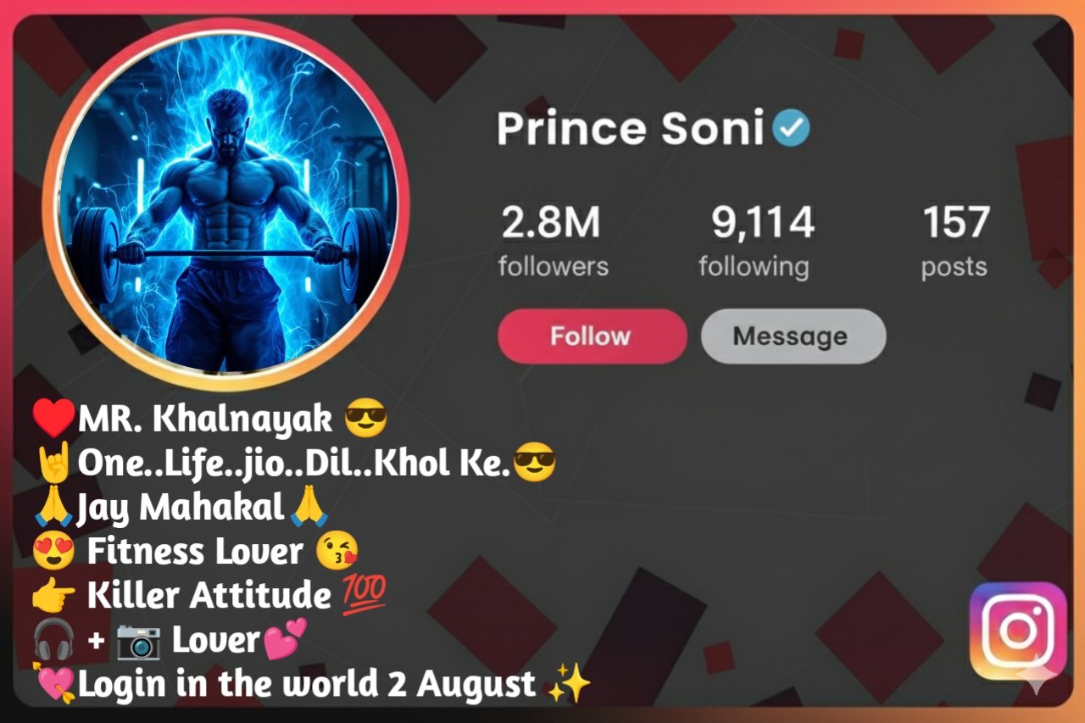This screenshot has height=723, width=1085.
Task: Open the bodybuilder profile picture
Action: click(x=226, y=202)
